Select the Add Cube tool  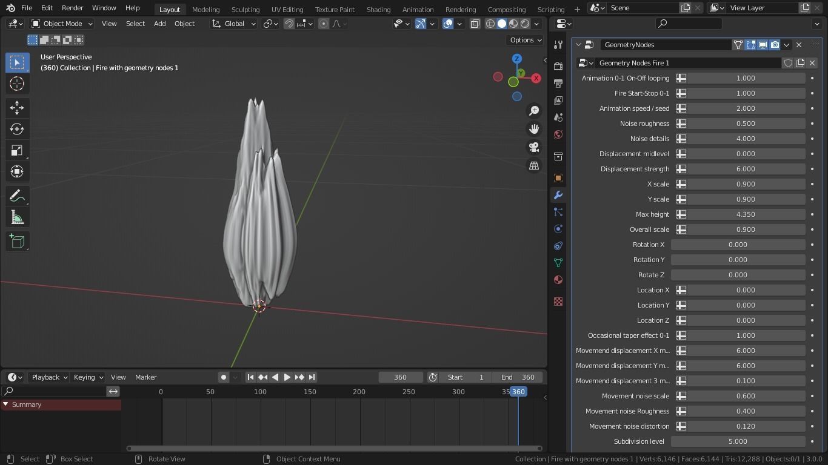point(17,242)
